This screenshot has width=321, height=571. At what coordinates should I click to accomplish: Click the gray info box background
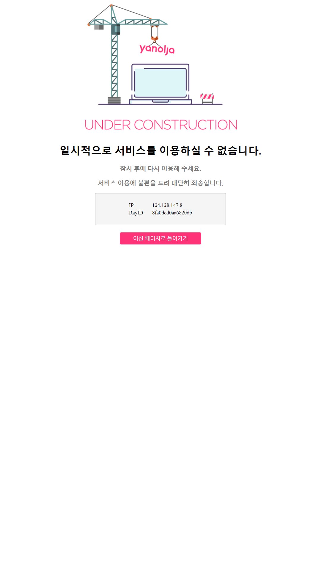click(160, 209)
